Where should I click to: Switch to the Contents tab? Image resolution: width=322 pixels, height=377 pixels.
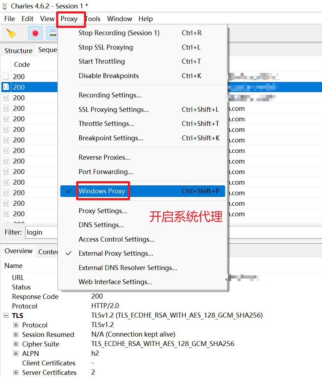(x=48, y=252)
